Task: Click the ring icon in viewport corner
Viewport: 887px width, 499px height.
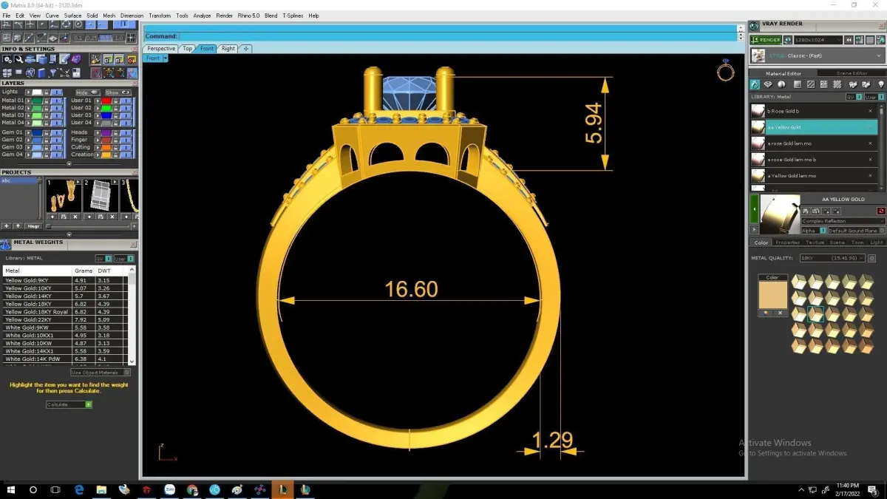Action: [726, 71]
